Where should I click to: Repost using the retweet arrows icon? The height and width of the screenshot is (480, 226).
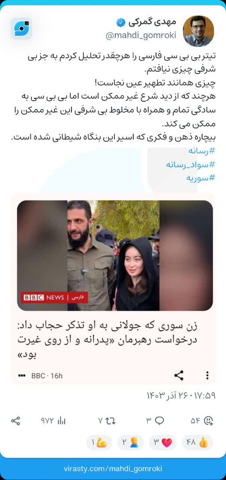[x=110, y=421]
